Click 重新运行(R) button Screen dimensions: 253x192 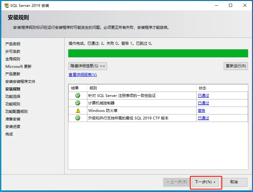coord(236,66)
